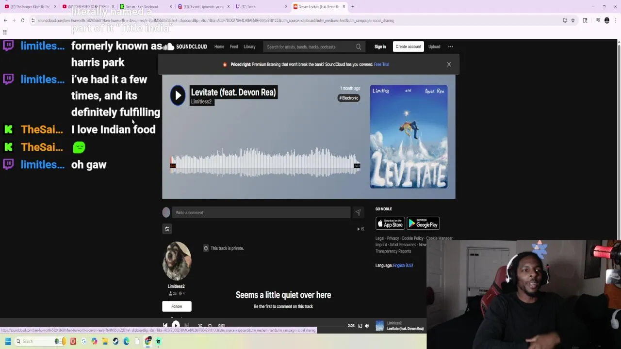Play the Levitate track with the large play button
This screenshot has width=621, height=349.
[178, 95]
